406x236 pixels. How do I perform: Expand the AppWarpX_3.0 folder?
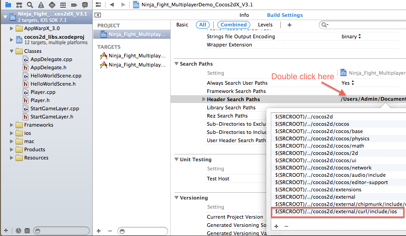click(x=11, y=28)
